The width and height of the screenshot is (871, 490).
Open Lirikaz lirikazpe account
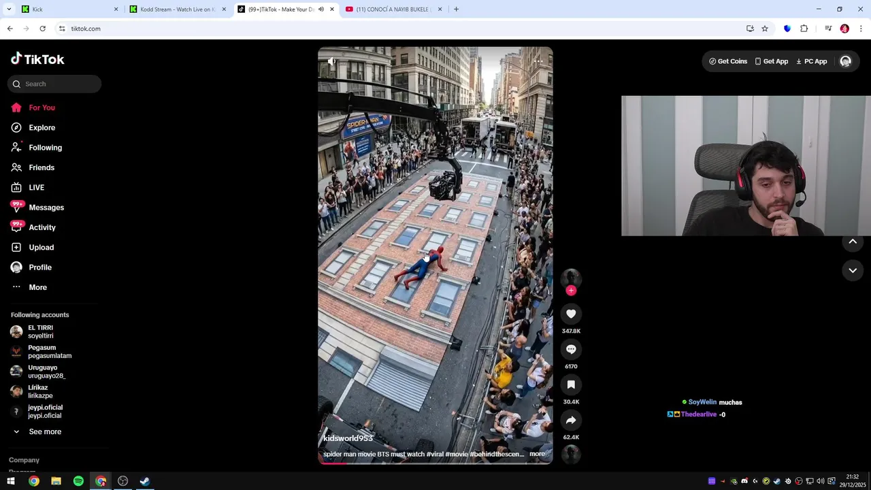click(x=31, y=391)
